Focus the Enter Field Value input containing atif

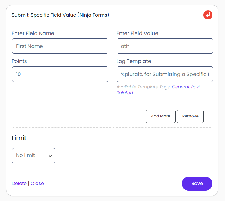pyautogui.click(x=165, y=46)
